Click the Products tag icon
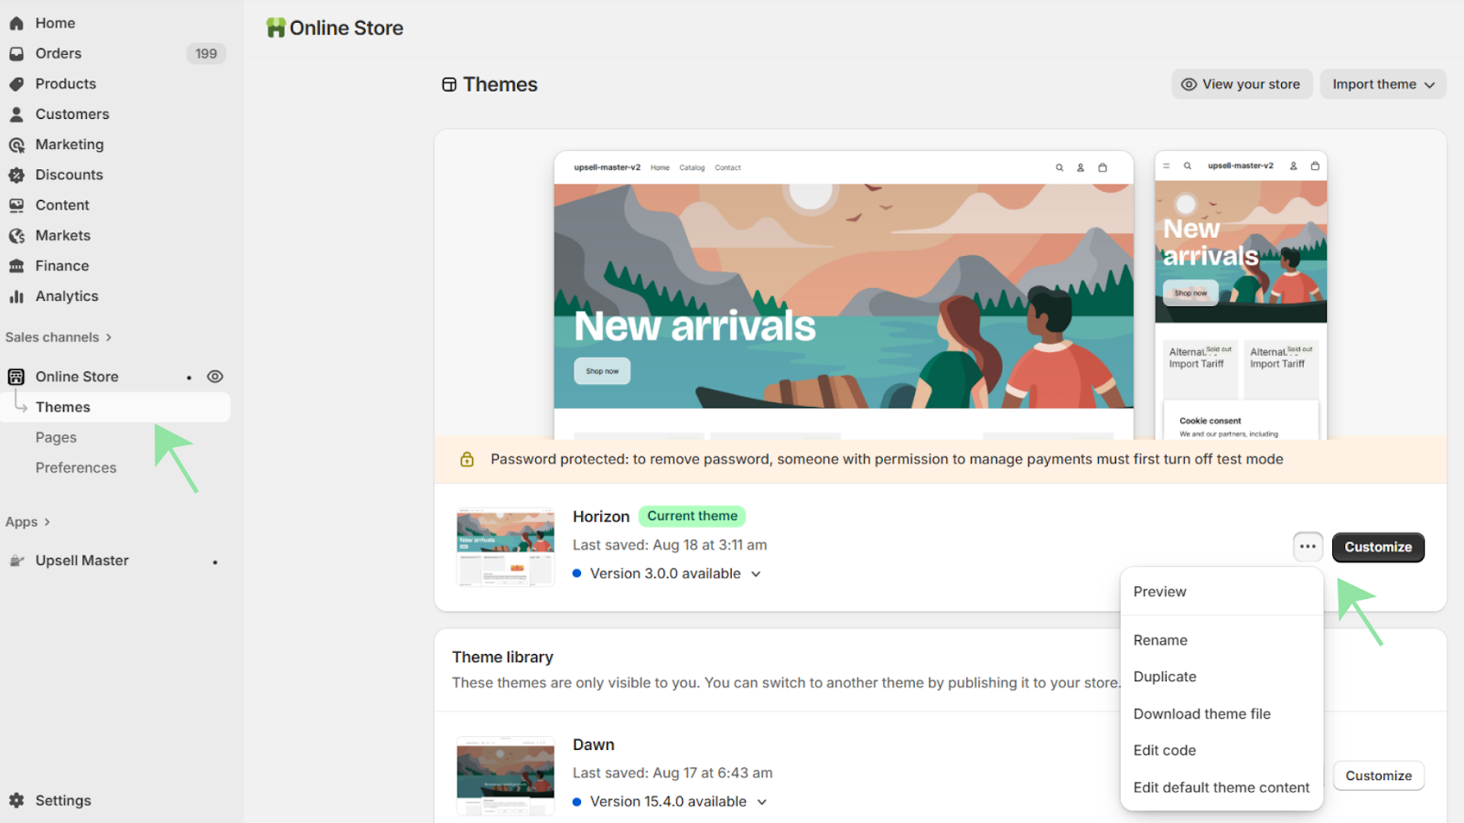The image size is (1464, 823). [x=16, y=84]
